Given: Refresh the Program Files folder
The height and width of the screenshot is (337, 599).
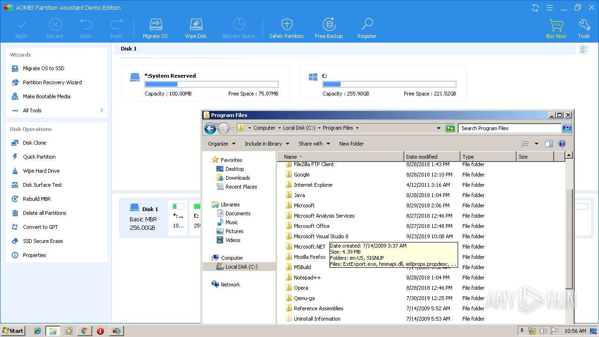Looking at the screenshot, I should coord(450,128).
